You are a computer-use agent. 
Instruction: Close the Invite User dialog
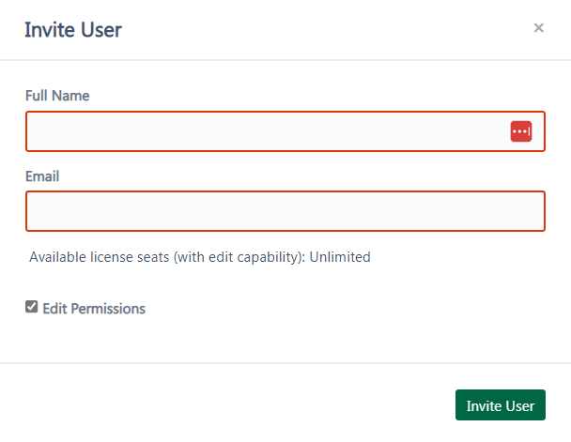[x=538, y=28]
